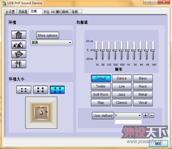Click the 1K frequency equalizer slider
This screenshot has width=172, height=149.
pyautogui.click(x=127, y=50)
